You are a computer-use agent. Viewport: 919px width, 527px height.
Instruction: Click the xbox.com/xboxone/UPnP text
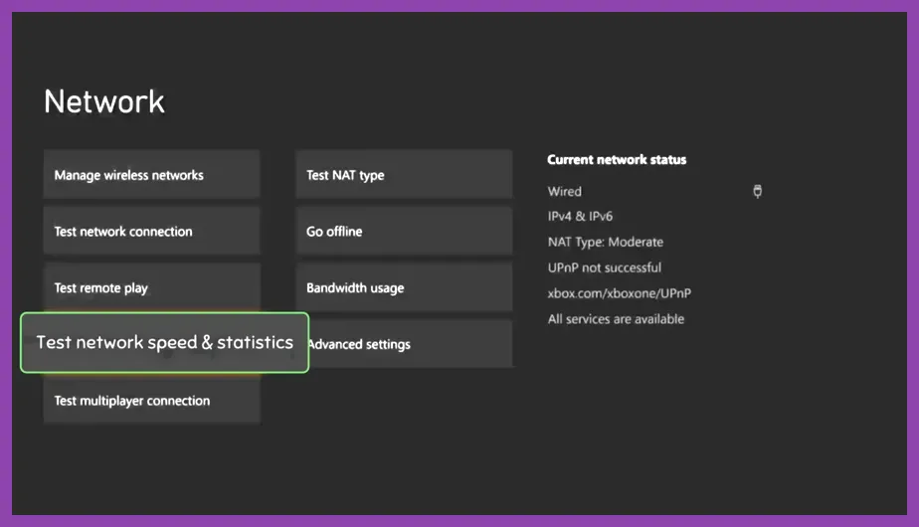[x=620, y=293]
